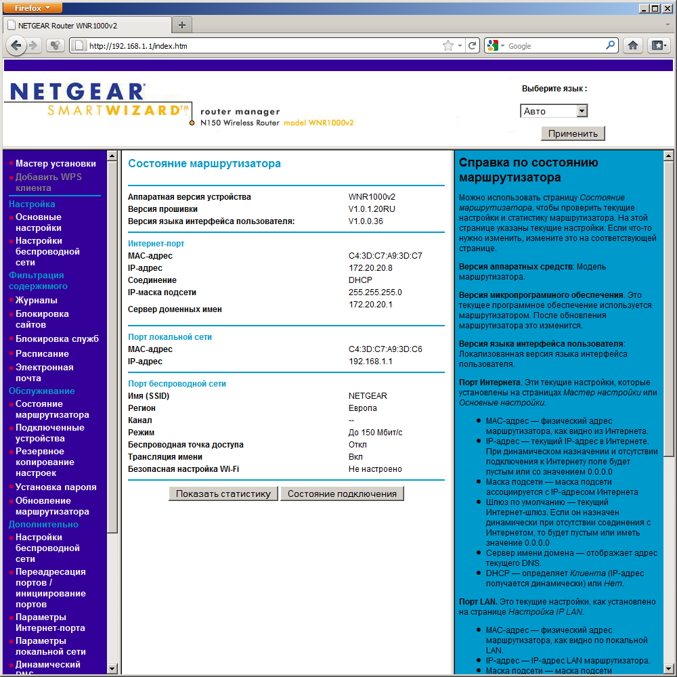Open the Журналы link
This screenshot has width=677, height=677.
[37, 300]
